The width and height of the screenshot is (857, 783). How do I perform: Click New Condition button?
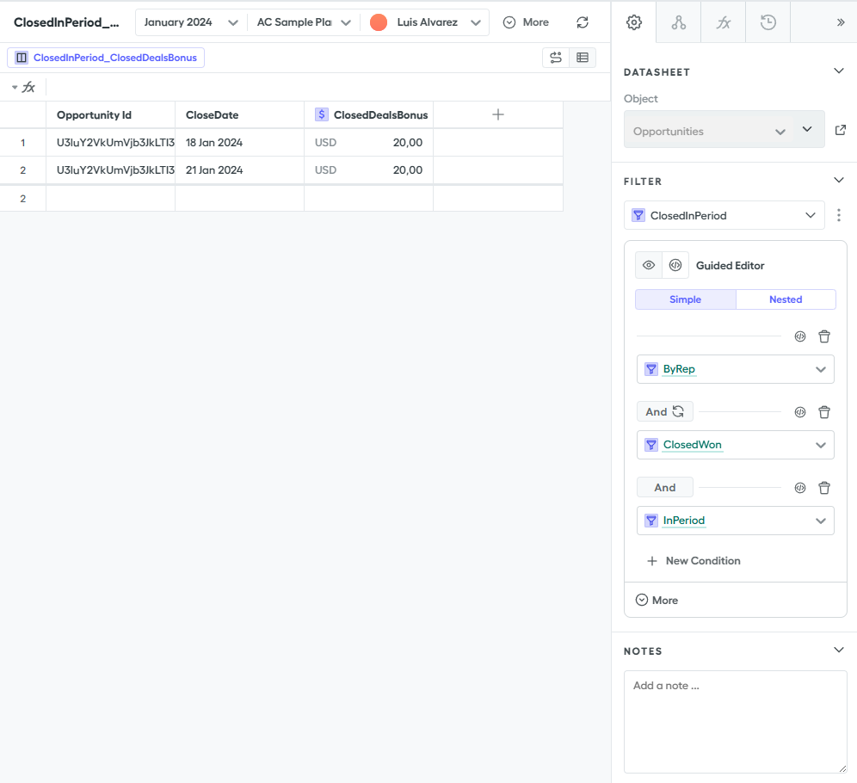click(694, 561)
